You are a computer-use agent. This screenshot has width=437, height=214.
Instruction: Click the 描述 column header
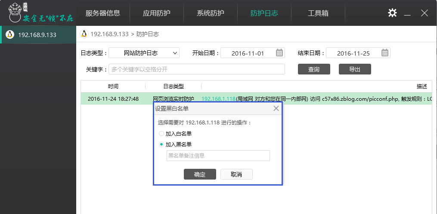click(422, 87)
